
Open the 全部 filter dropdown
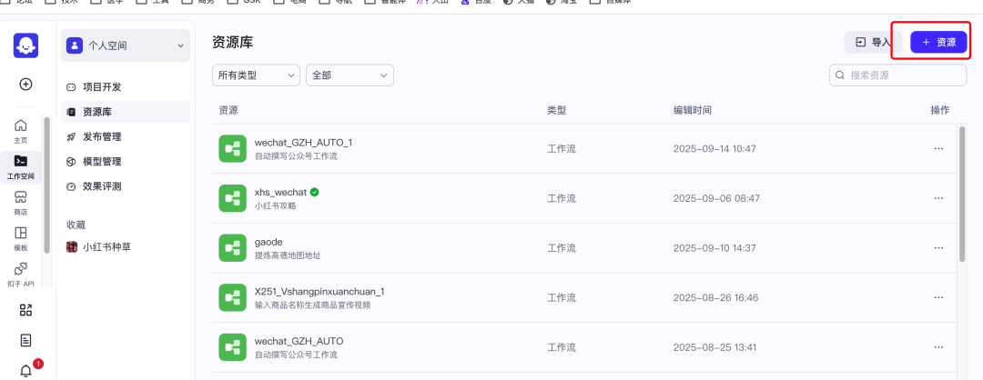350,75
